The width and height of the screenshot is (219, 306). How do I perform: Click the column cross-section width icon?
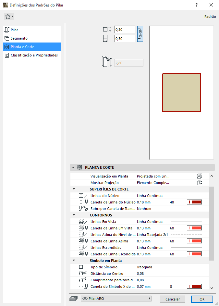click(x=105, y=38)
